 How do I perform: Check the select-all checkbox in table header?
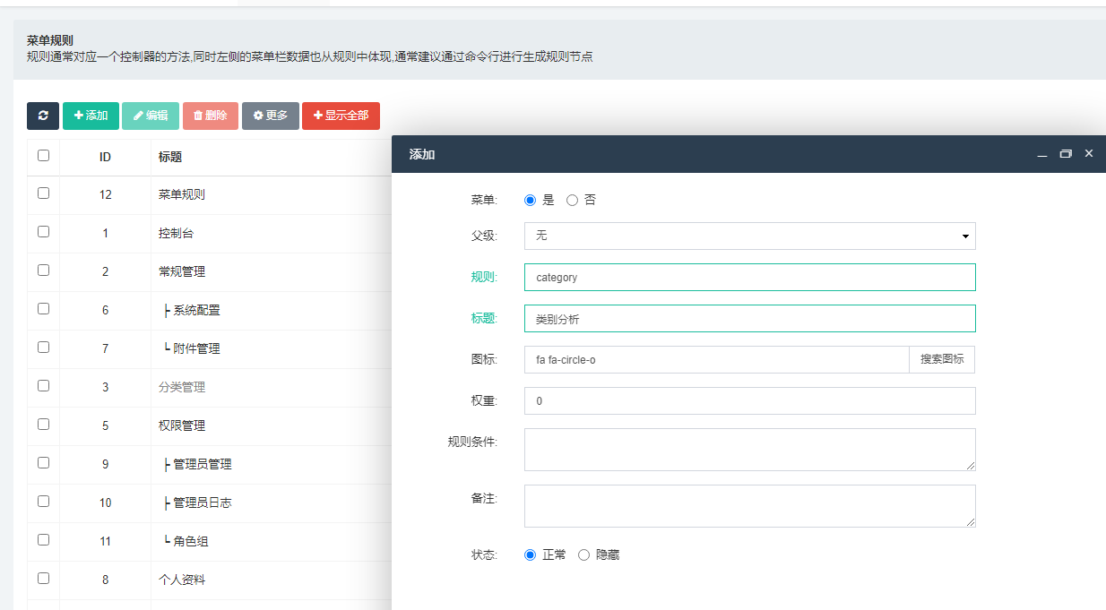point(42,155)
